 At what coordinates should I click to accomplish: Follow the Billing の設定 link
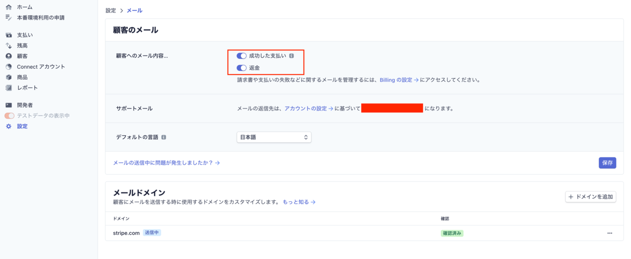pos(399,80)
